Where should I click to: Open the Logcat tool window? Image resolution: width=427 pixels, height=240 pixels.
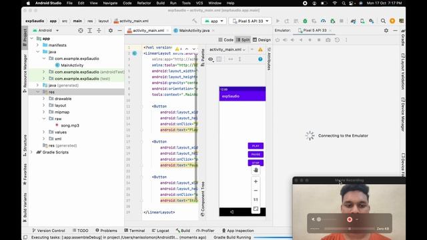[160, 231]
